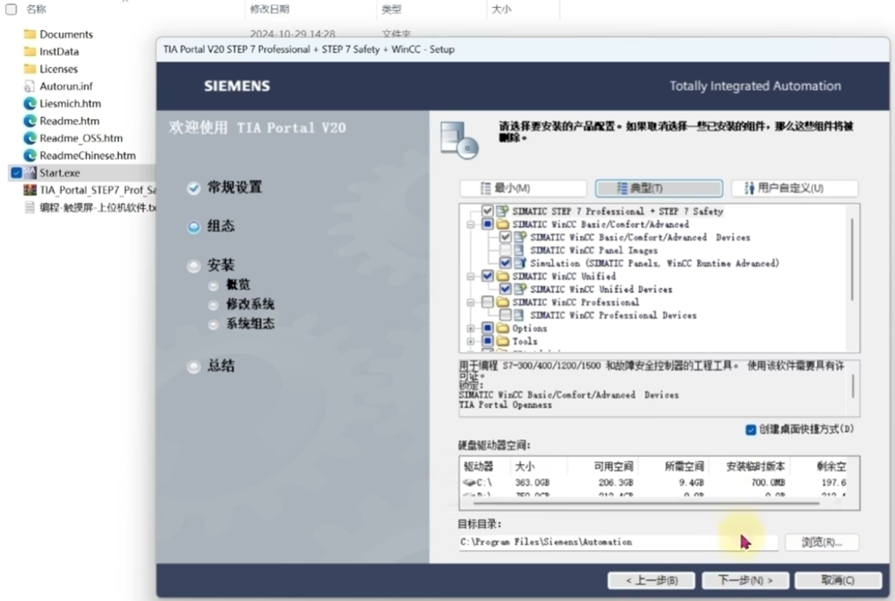
Task: Click the SIMATIC WinCC Professional folder icon
Action: click(502, 302)
